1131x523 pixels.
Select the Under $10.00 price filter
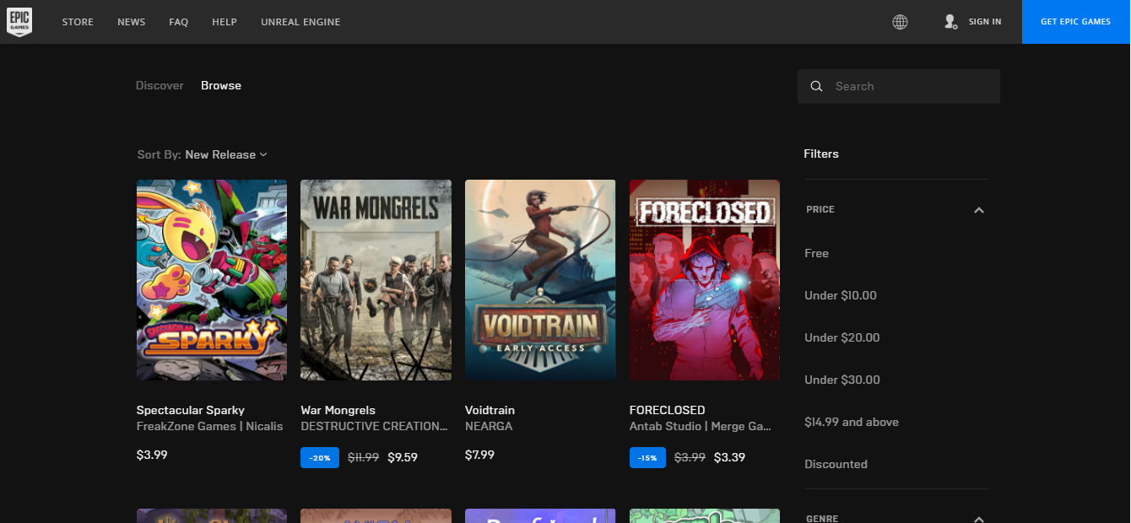[x=841, y=295]
